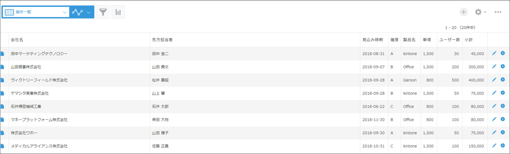This screenshot has width=510, height=154.
Task: Delete the 山田商事株式会社 record
Action: coord(503,66)
